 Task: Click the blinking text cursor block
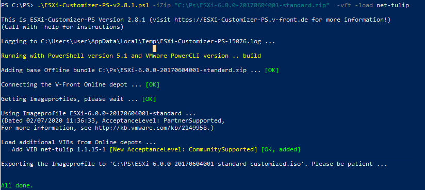155,48
